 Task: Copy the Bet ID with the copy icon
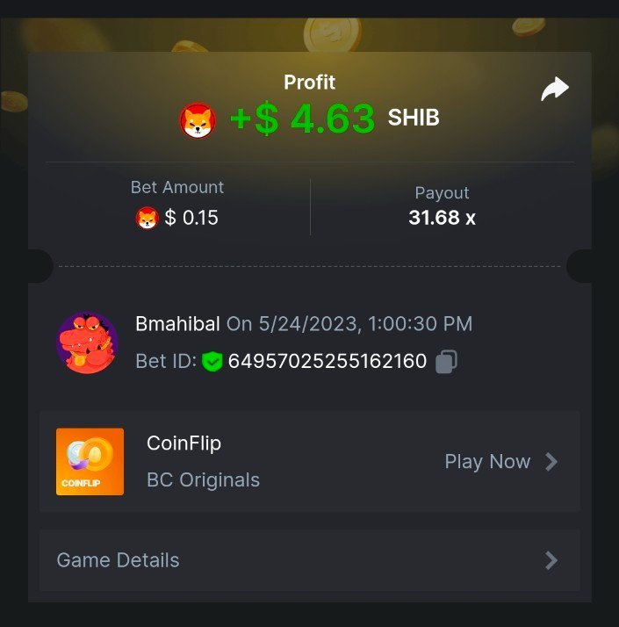point(446,362)
